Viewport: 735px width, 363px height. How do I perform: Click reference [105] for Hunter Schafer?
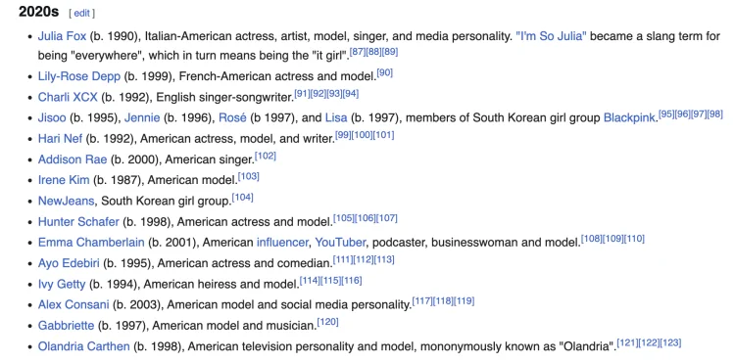point(344,218)
